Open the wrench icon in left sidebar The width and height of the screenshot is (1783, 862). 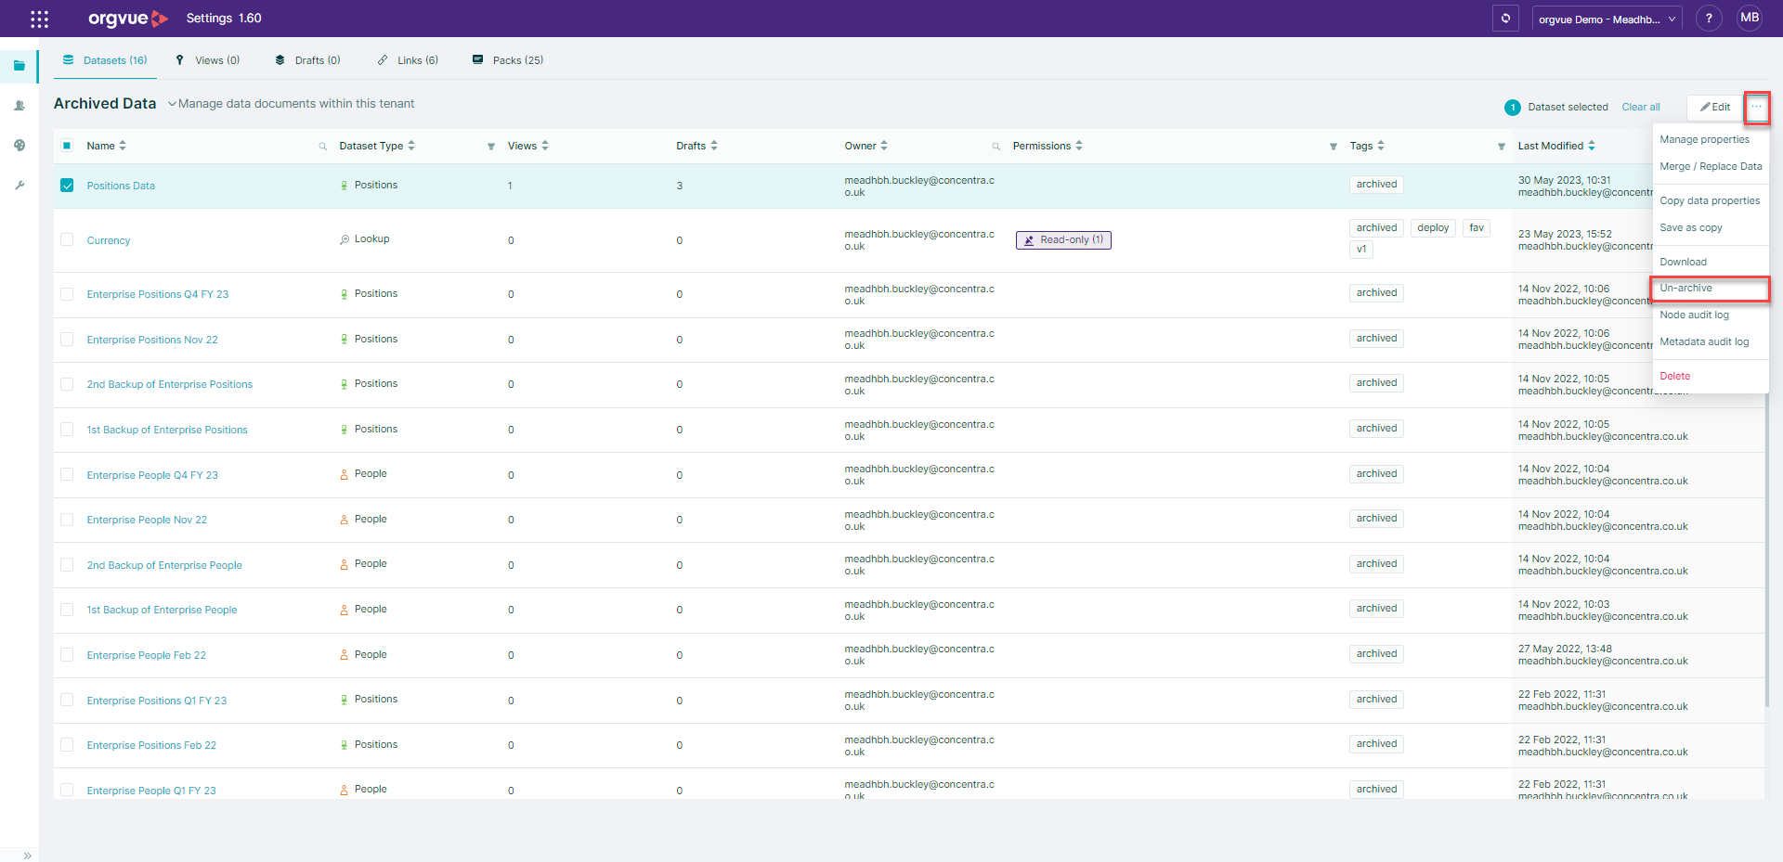(x=20, y=186)
